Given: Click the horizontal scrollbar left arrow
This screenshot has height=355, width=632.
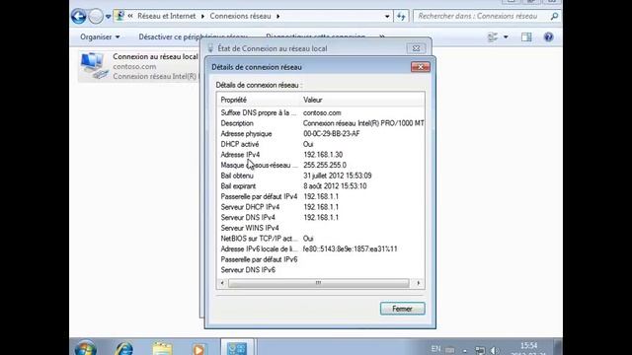Looking at the screenshot, I should tap(222, 283).
